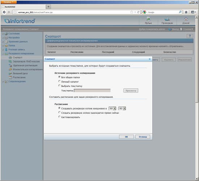The image size is (199, 181).
Task: Click the Настройка settings icon in the sidebar
Action: [x=6, y=38]
